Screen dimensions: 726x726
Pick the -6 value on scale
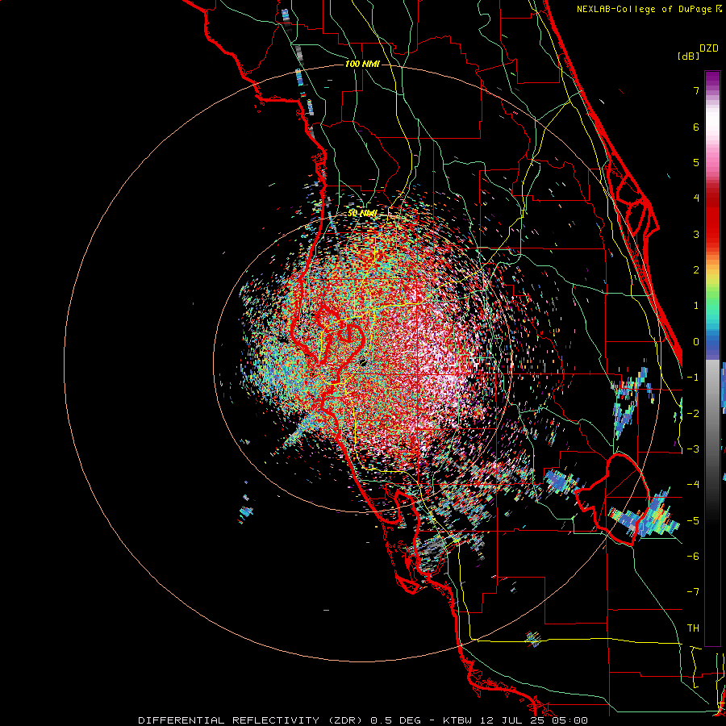(693, 557)
